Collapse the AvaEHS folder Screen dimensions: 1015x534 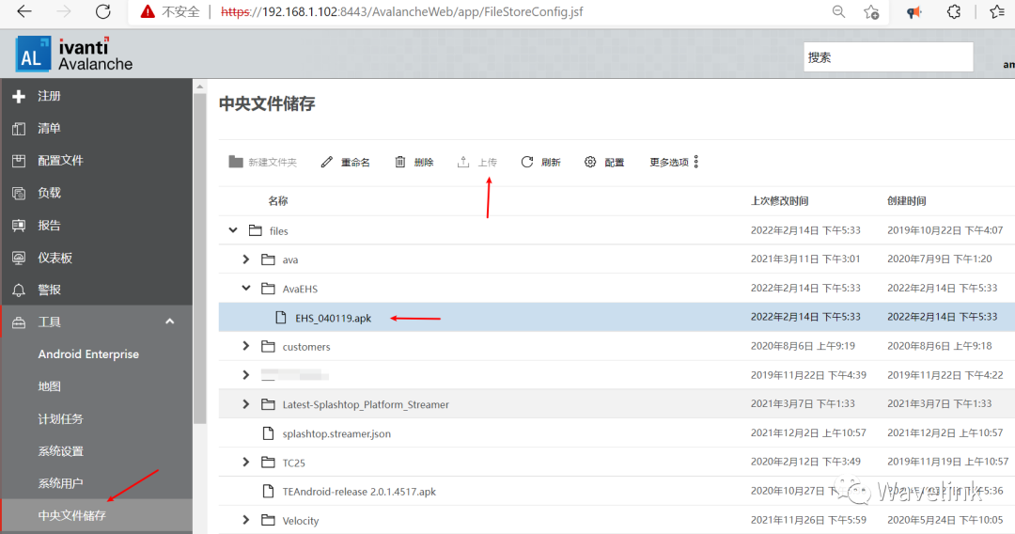click(x=246, y=289)
